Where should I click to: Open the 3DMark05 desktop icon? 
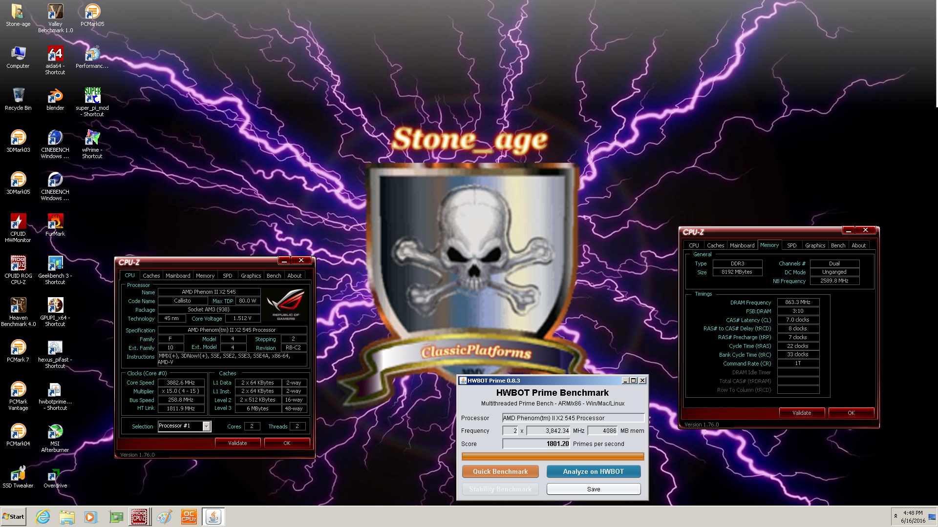pyautogui.click(x=18, y=183)
